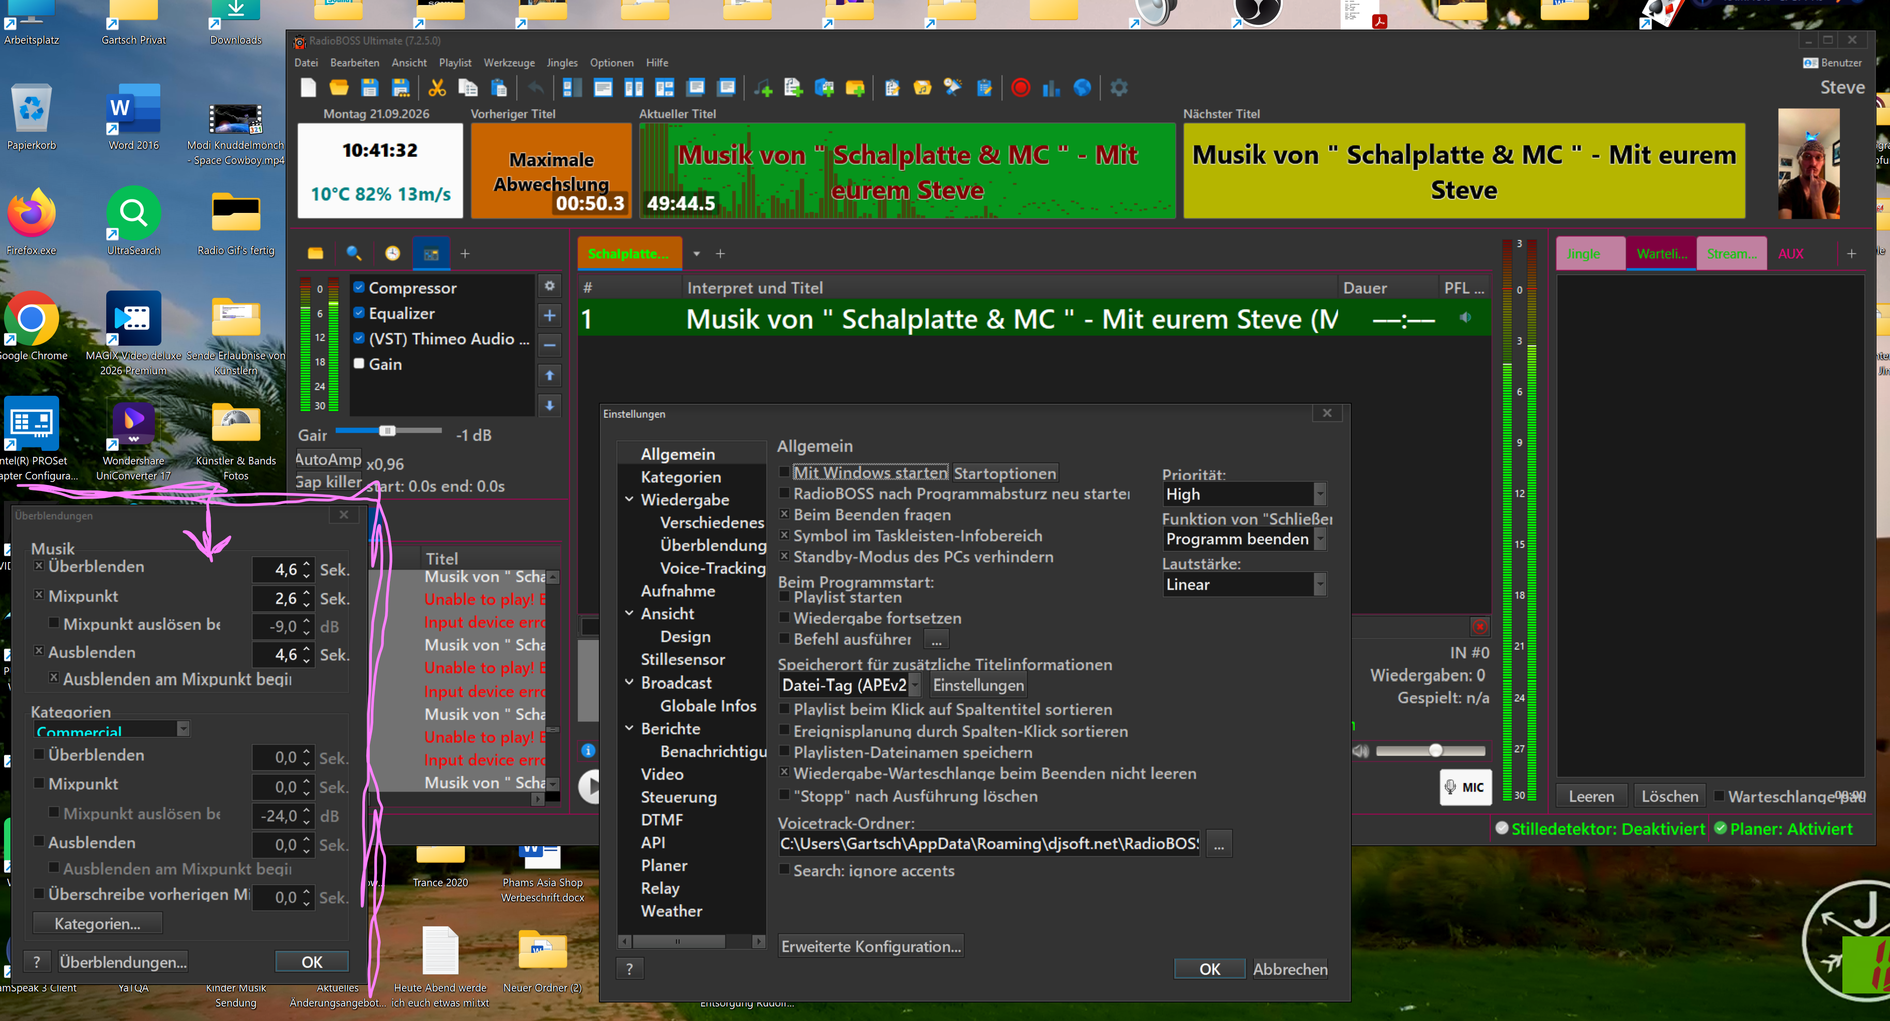
Task: Toggle Musik 'Ausblenden' checkbox in Überblendungen
Action: pyautogui.click(x=39, y=651)
